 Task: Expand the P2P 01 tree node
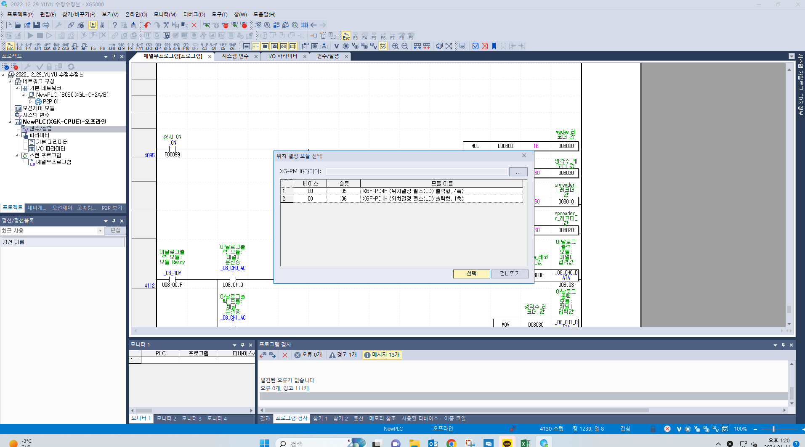pos(30,102)
